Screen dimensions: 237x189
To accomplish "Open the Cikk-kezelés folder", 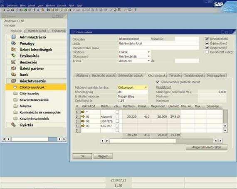I will [36, 94].
